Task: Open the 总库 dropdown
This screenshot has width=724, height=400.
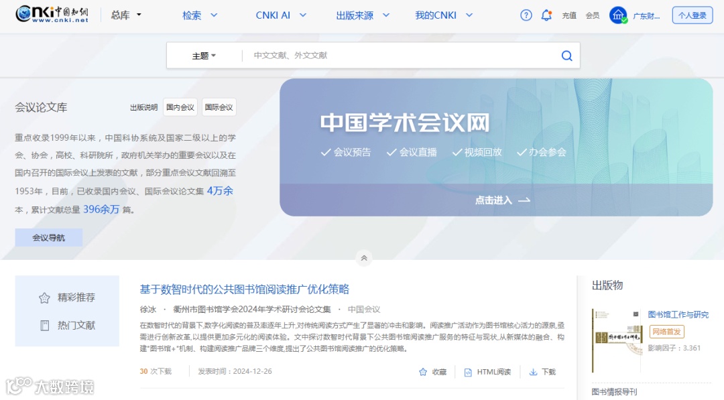Action: click(126, 15)
